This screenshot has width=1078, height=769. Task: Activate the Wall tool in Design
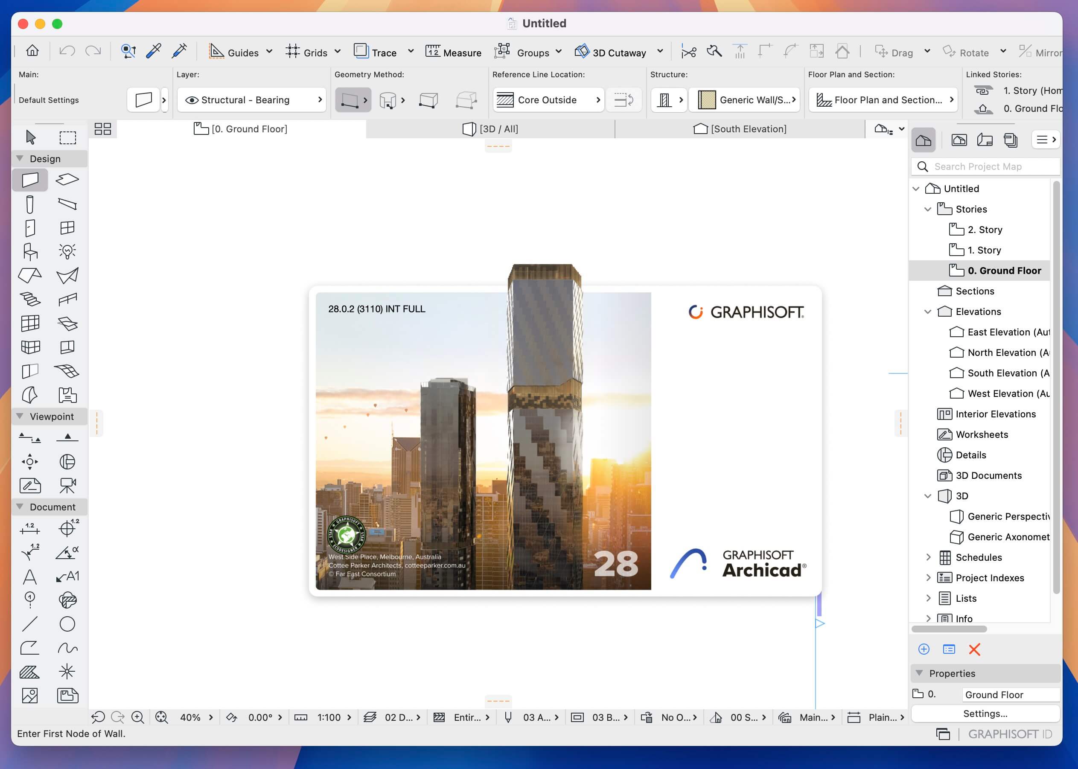click(30, 180)
